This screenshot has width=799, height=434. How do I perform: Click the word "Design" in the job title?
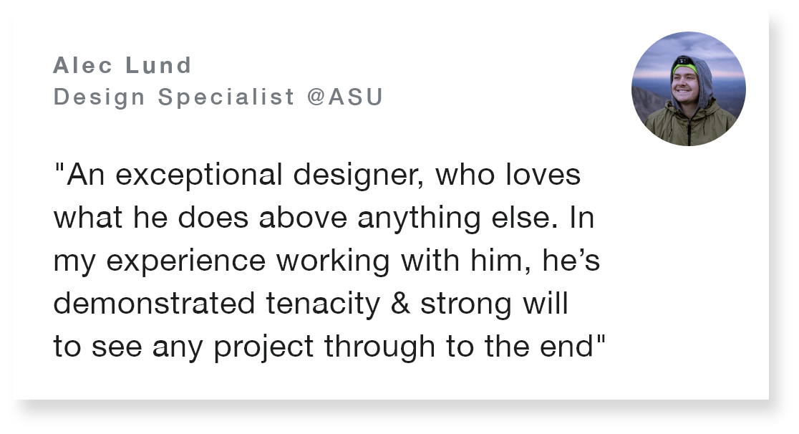[100, 97]
